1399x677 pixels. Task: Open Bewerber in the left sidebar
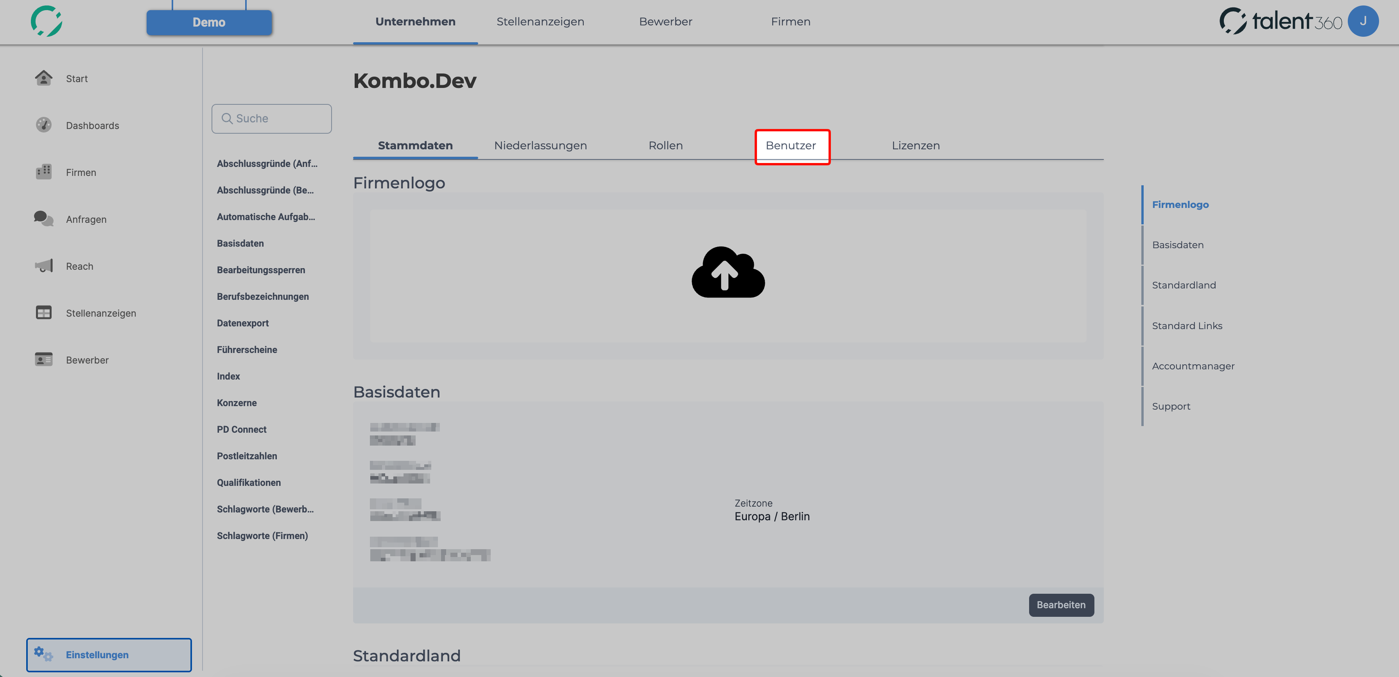tap(88, 360)
